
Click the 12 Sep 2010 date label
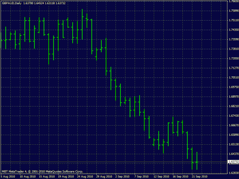click(x=161, y=177)
